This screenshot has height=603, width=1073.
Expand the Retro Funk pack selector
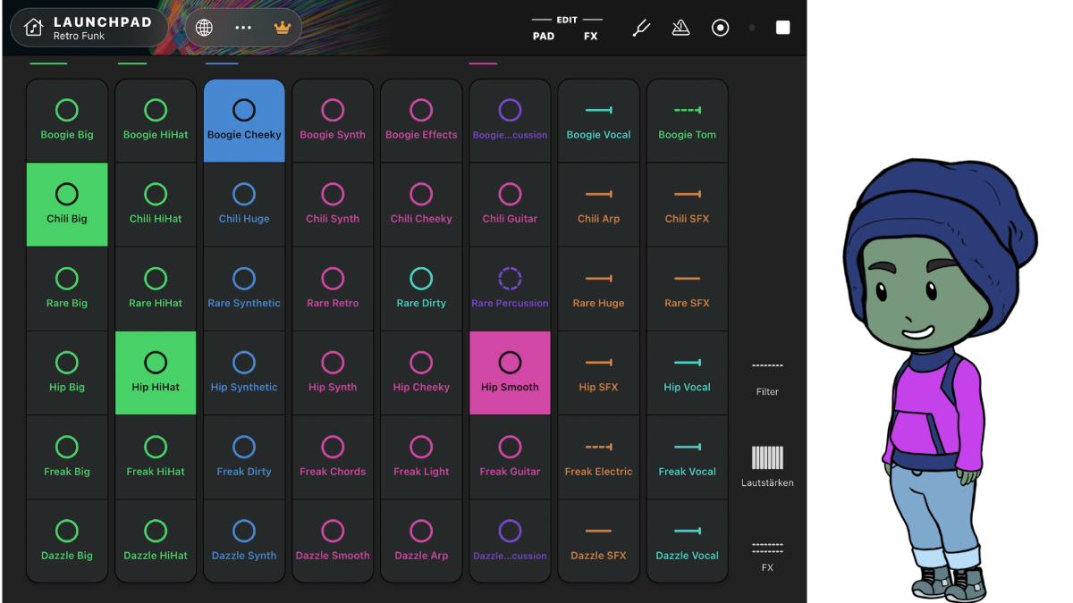(102, 29)
